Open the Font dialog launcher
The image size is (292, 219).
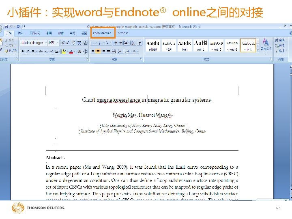pos(87,59)
